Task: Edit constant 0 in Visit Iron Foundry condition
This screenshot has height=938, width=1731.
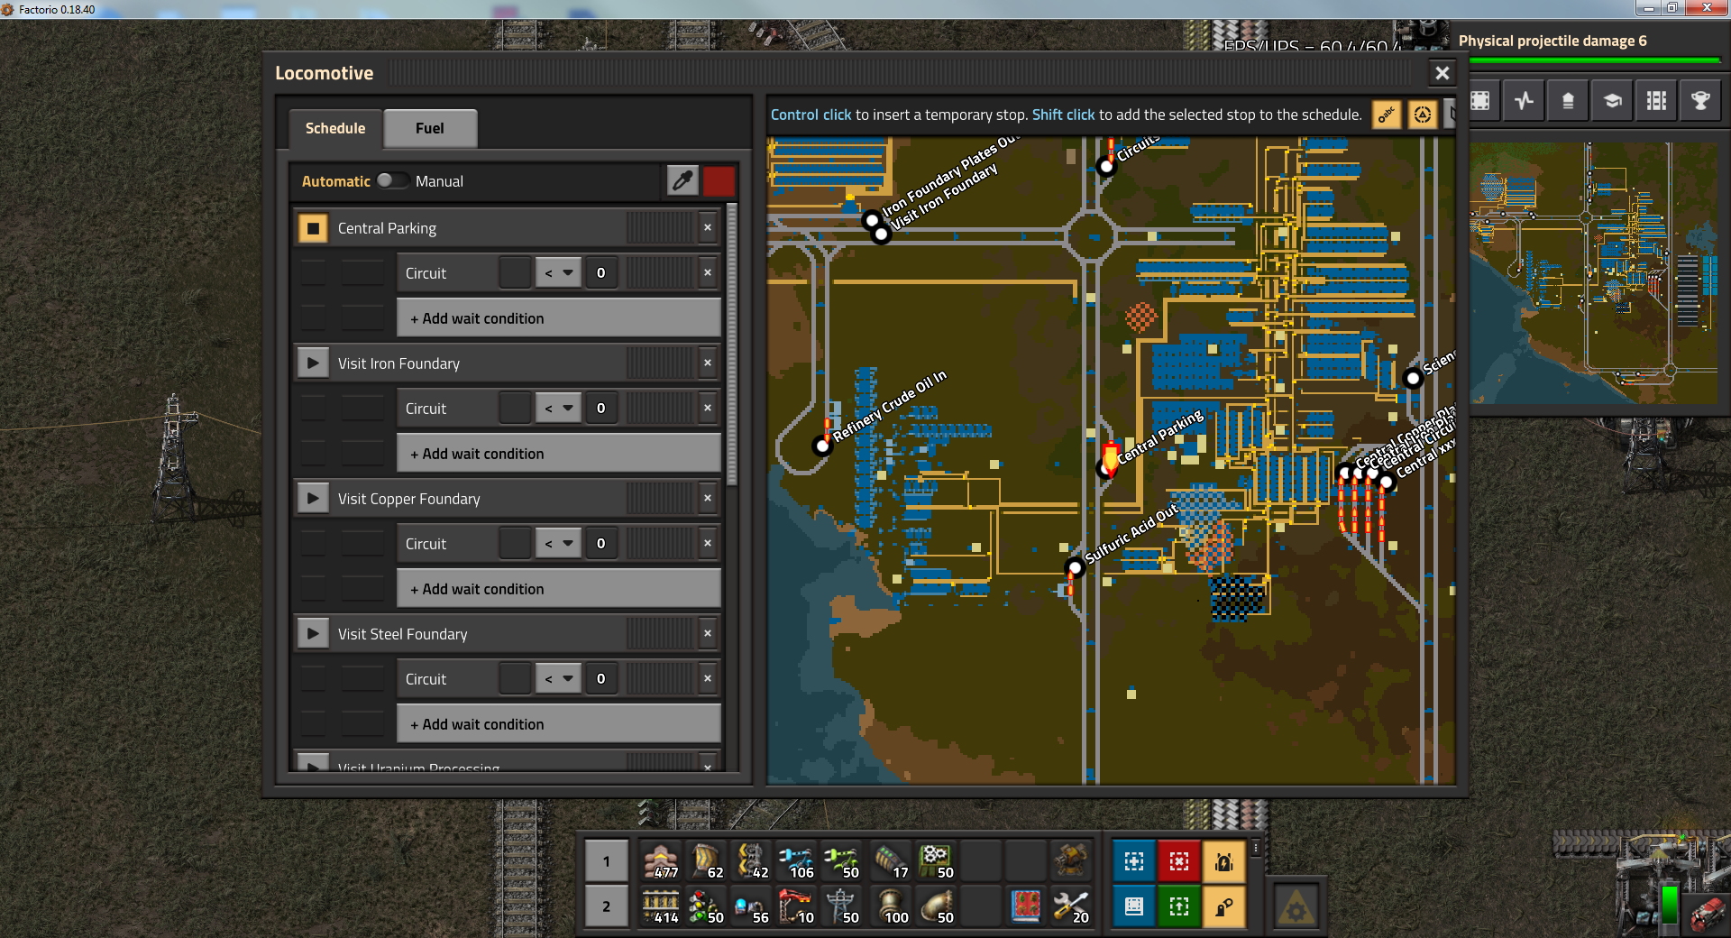Action: pyautogui.click(x=601, y=409)
